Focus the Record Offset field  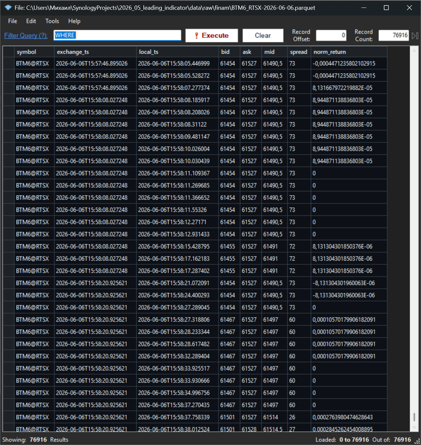(331, 35)
